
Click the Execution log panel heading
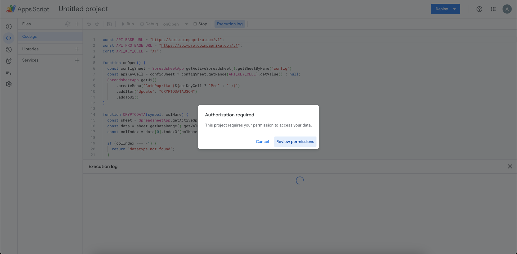coord(103,166)
